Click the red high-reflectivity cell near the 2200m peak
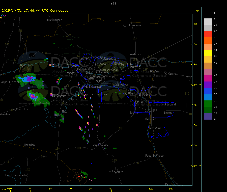Viewport: 227px width, 192px height. (79, 177)
